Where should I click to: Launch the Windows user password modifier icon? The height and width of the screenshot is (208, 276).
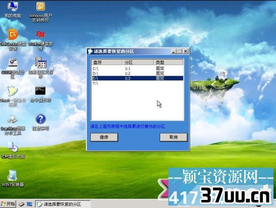pos(40,11)
